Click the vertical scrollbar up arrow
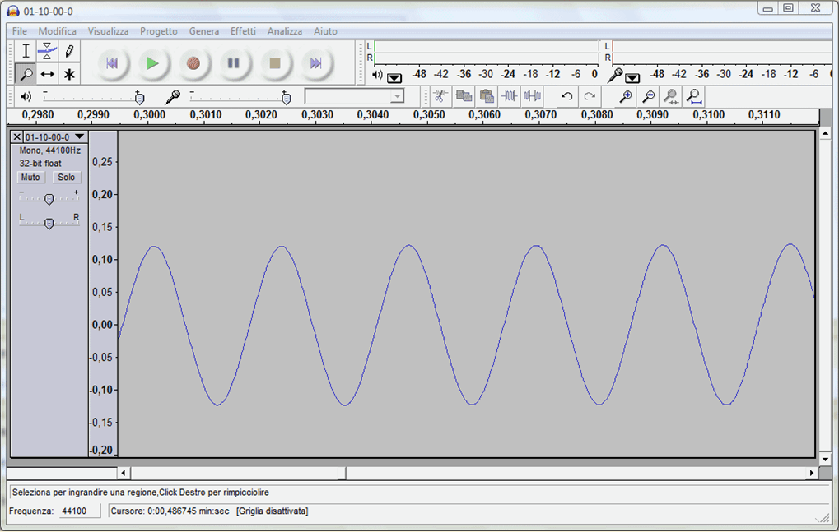 [x=825, y=133]
